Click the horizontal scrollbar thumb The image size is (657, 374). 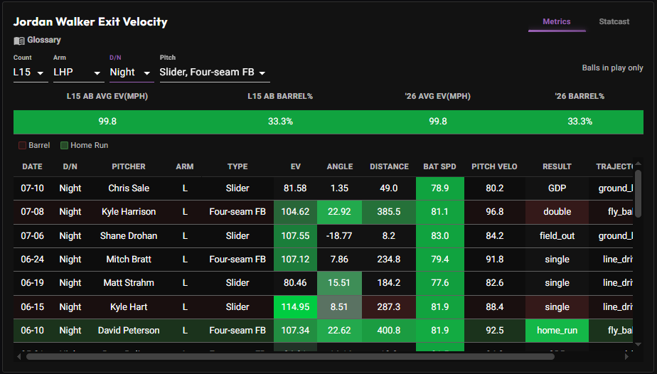pos(290,357)
